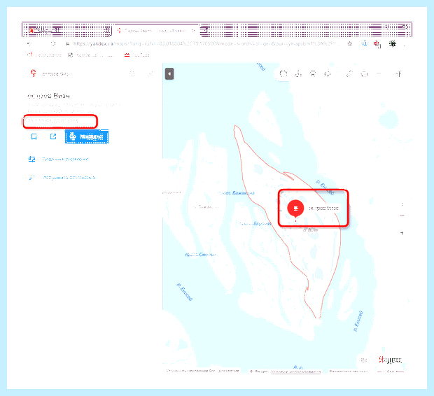
Task: Click the browser address bar URL
Action: (x=205, y=43)
